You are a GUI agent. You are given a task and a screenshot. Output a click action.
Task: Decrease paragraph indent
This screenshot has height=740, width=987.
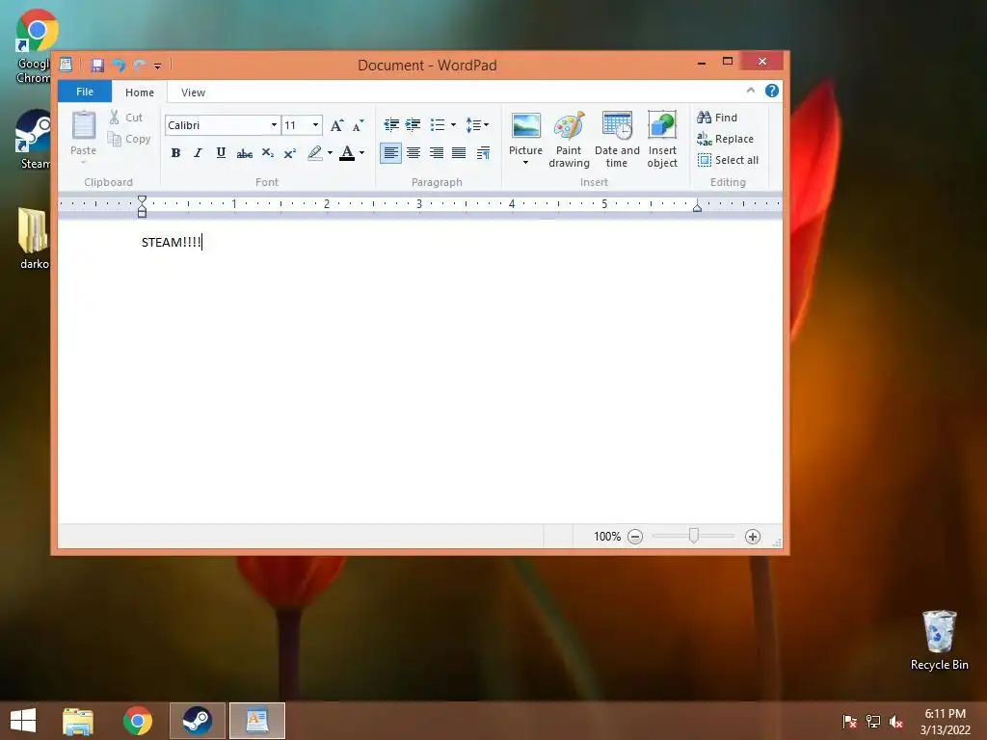391,124
